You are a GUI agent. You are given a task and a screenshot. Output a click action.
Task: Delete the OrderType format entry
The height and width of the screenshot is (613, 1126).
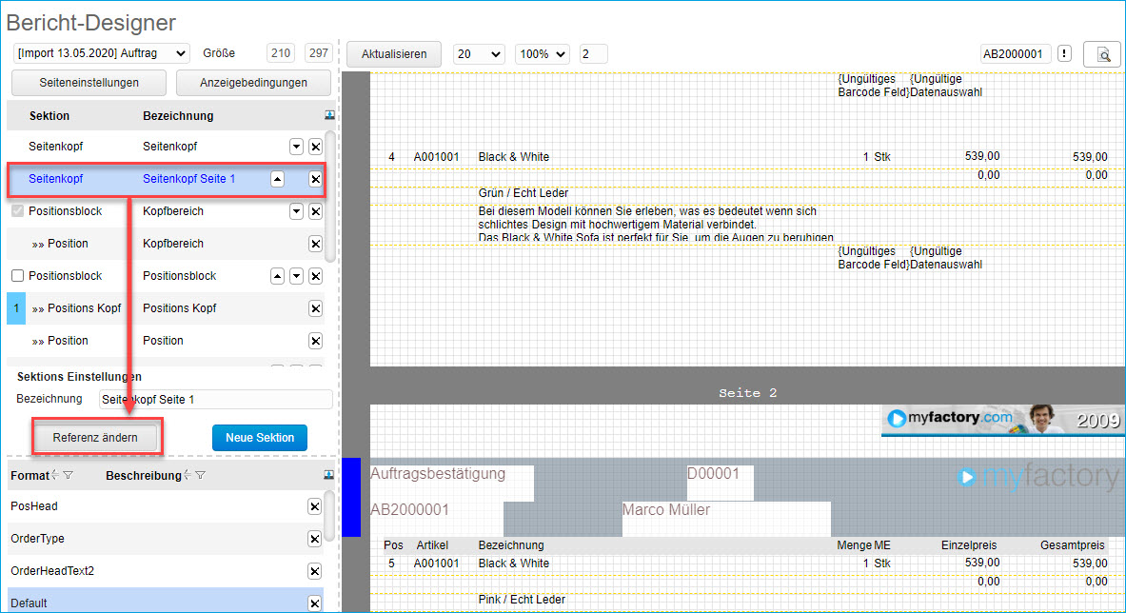pos(314,539)
